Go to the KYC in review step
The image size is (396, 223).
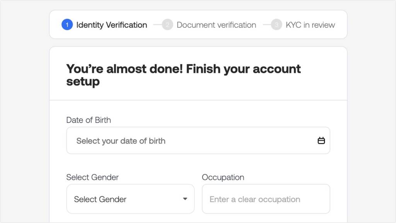[311, 25]
